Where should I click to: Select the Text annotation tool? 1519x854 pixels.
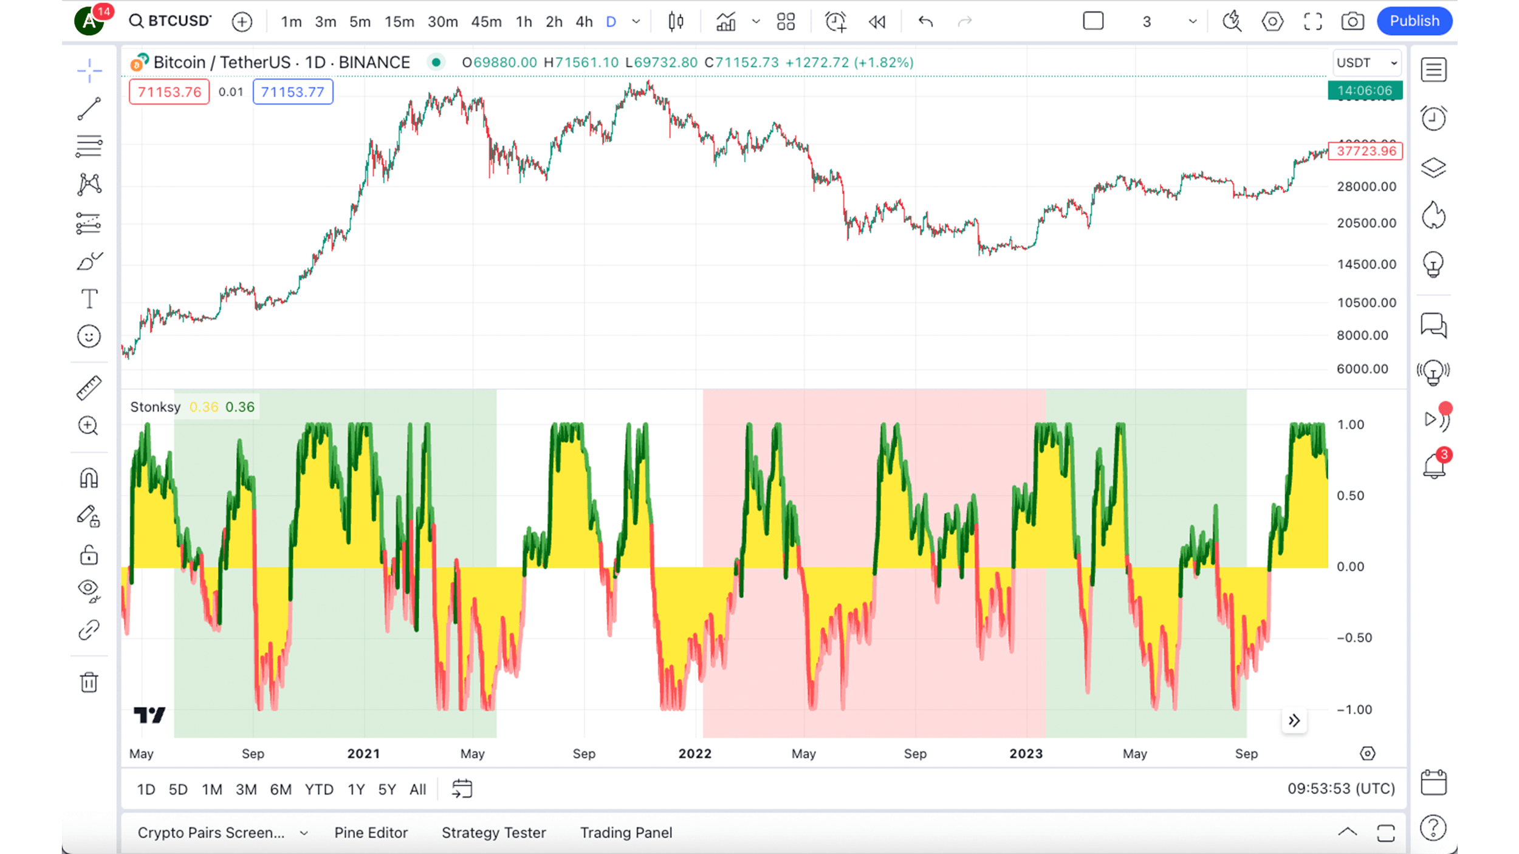point(89,299)
